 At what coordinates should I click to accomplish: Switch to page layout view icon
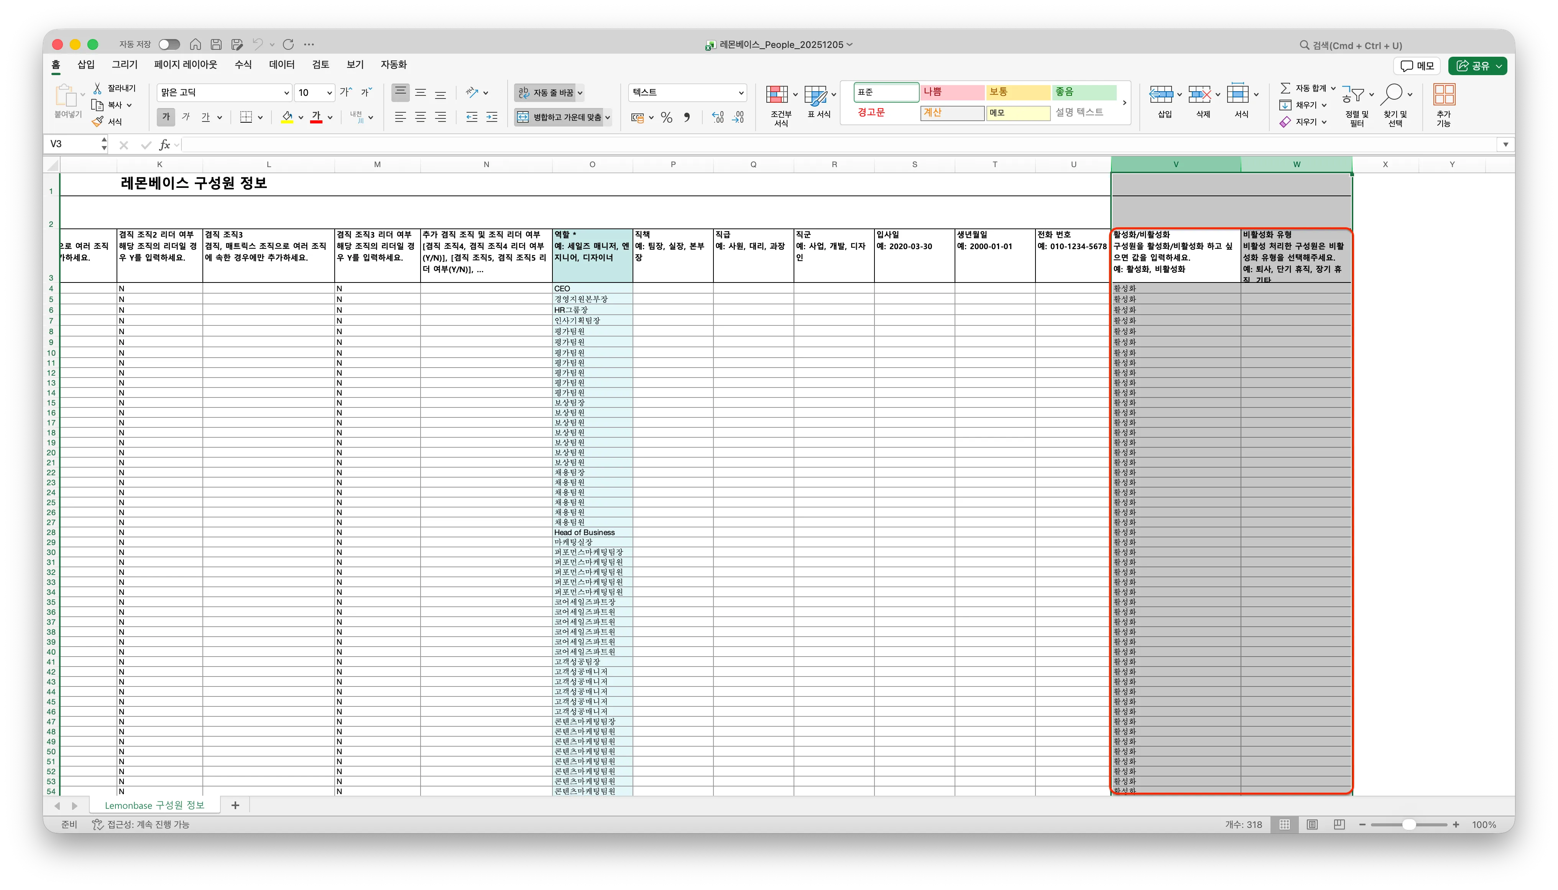tap(1311, 824)
